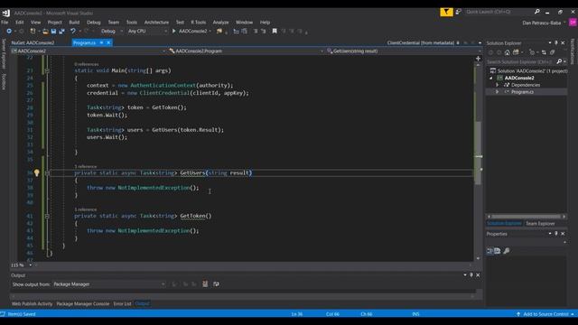
Task: Close the Program.cs tab
Action: pos(108,42)
